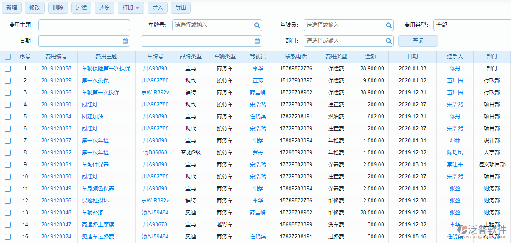
Task: Expand the 打印 dropdown button
Action: pyautogui.click(x=131, y=7)
